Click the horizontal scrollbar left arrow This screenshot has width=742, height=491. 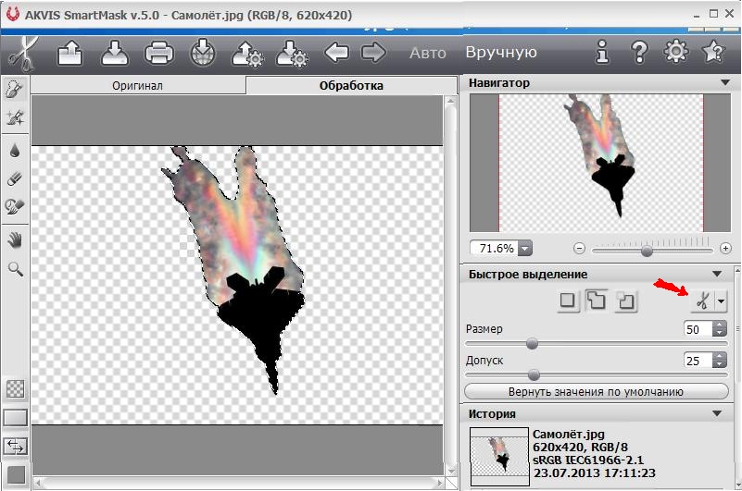coord(38,483)
